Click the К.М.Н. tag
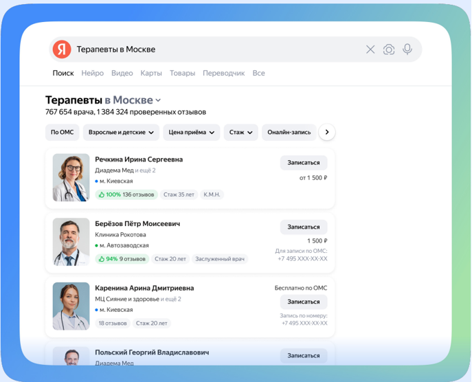Viewport: 472px width, 382px height. (x=212, y=194)
